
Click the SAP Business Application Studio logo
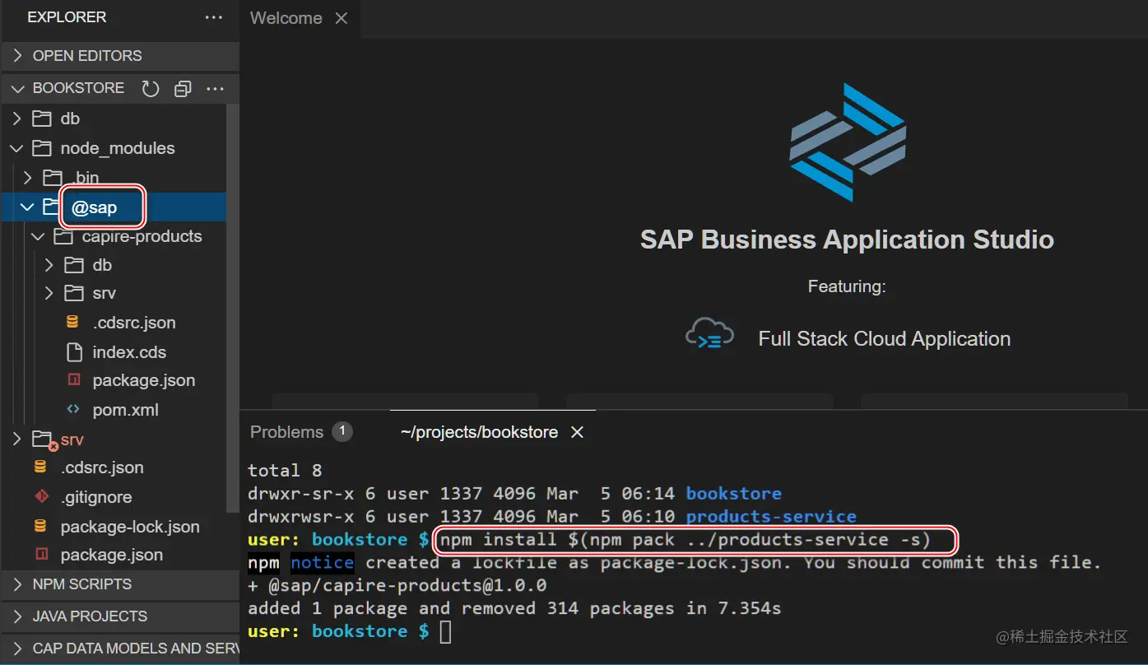[x=847, y=142]
